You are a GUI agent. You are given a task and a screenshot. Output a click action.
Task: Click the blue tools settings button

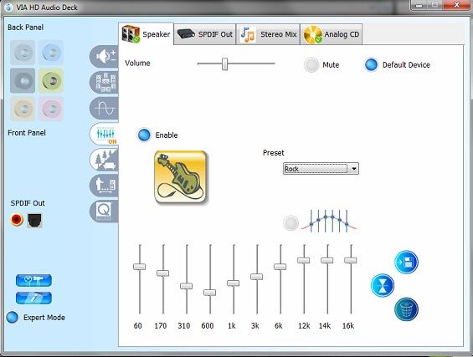click(33, 280)
